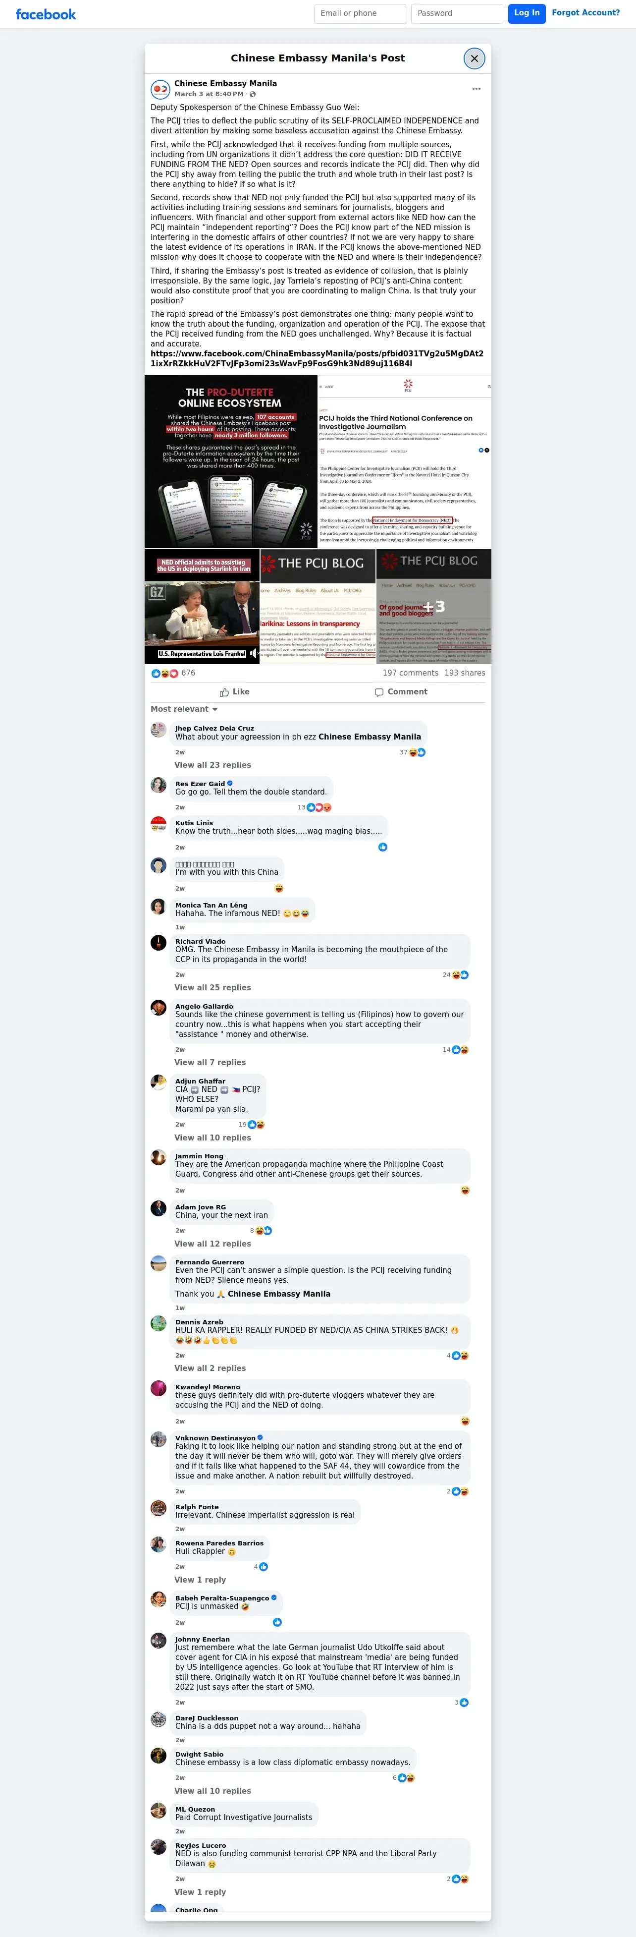Click the Log In button
This screenshot has height=1937, width=636.
coord(527,13)
